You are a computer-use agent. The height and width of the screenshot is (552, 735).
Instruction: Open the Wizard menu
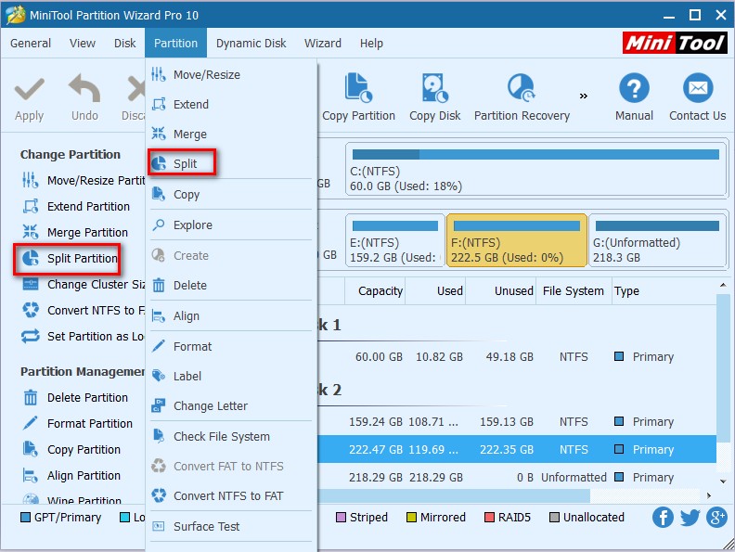323,43
